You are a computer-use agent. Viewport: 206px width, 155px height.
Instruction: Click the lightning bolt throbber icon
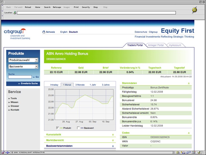195,10
